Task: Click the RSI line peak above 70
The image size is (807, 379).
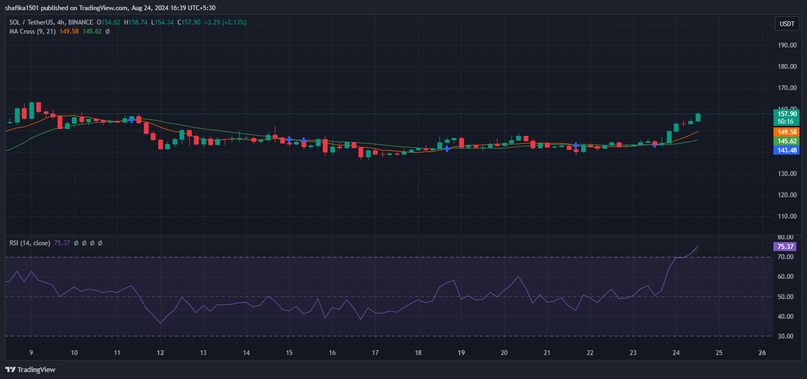Action: (697, 247)
